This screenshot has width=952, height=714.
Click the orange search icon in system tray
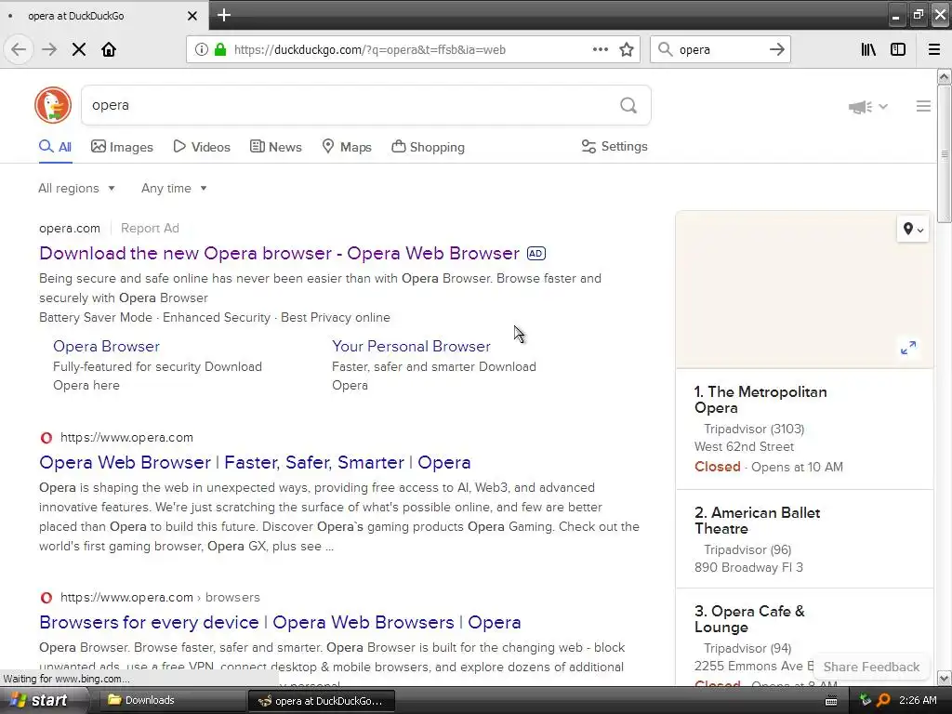(883, 700)
